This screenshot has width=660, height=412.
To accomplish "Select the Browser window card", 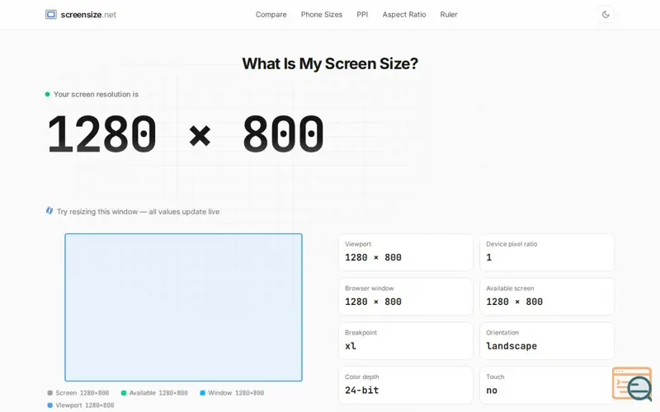I will click(x=406, y=297).
